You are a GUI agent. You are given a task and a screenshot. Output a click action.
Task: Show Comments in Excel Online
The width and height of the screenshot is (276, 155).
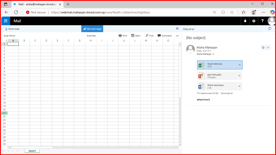[164, 36]
